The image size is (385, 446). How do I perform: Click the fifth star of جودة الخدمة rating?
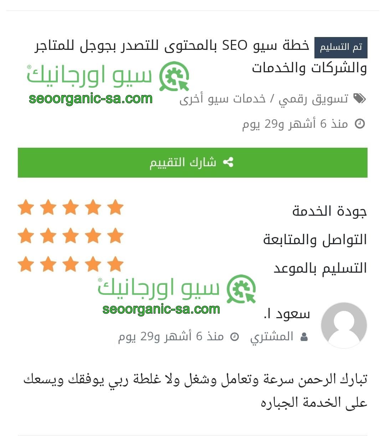[26, 207]
